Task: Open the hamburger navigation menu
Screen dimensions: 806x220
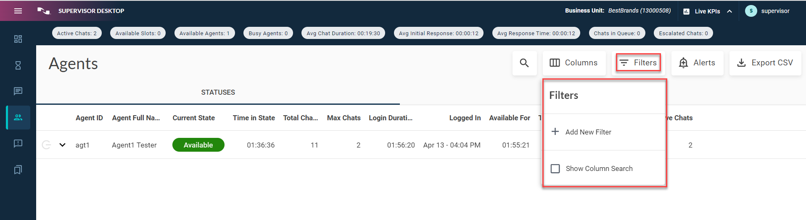Action: (18, 11)
